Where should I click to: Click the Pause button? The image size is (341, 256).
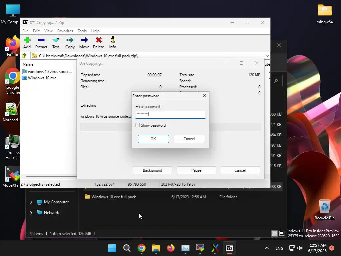point(196,170)
